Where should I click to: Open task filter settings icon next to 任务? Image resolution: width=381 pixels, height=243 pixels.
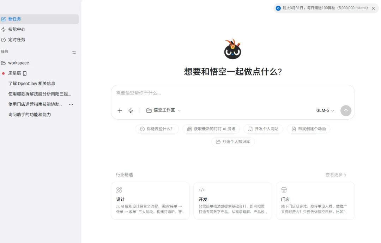click(74, 52)
